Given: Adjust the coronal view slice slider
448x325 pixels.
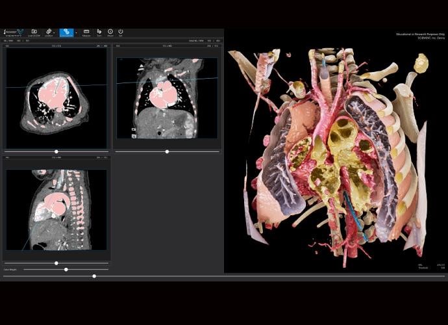Looking at the screenshot, I should pyautogui.click(x=167, y=151).
